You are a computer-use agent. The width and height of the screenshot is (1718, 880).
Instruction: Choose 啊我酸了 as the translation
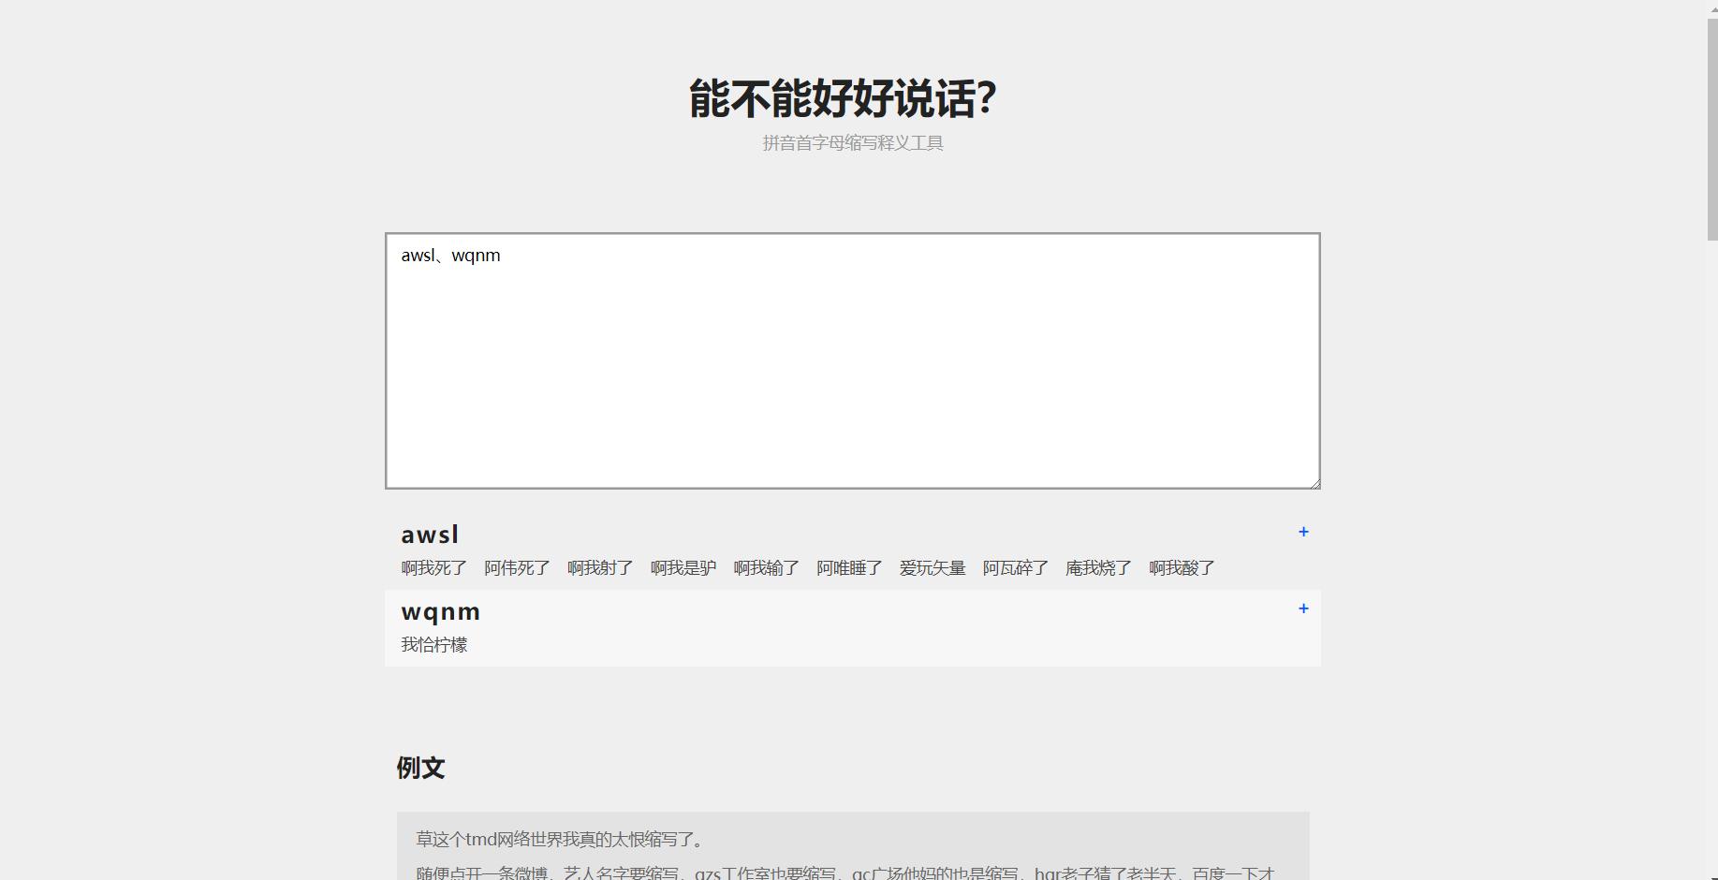(x=1182, y=567)
